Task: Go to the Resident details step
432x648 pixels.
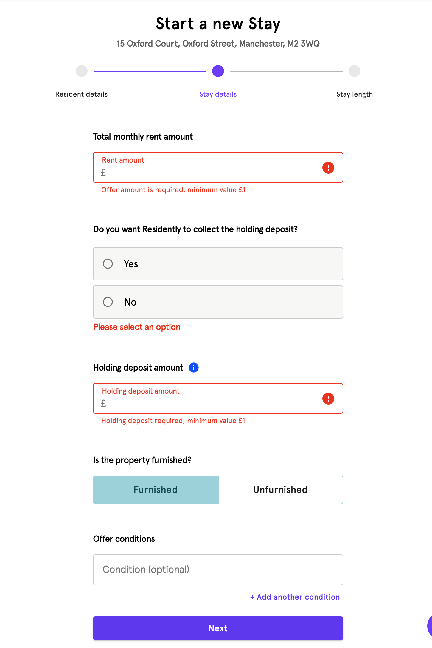Action: 82,71
